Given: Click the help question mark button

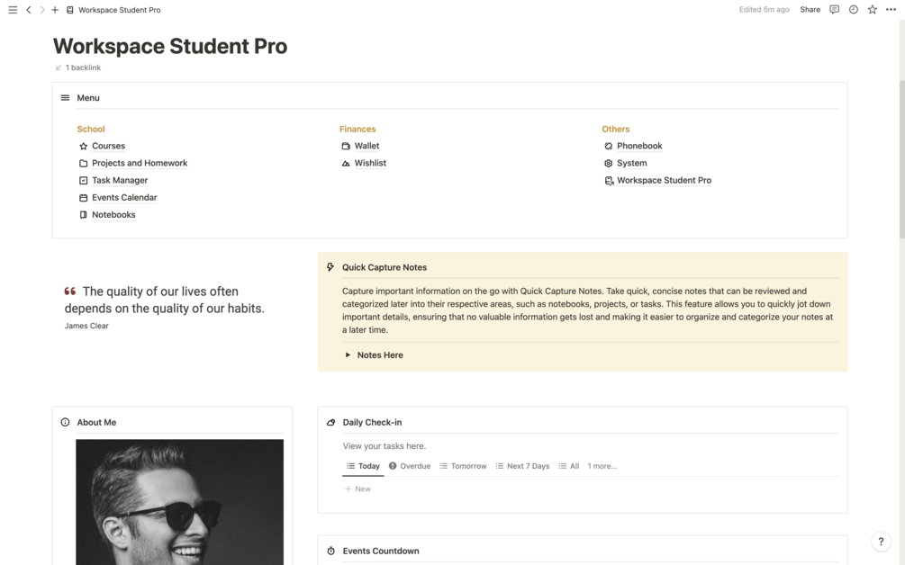Looking at the screenshot, I should [881, 542].
